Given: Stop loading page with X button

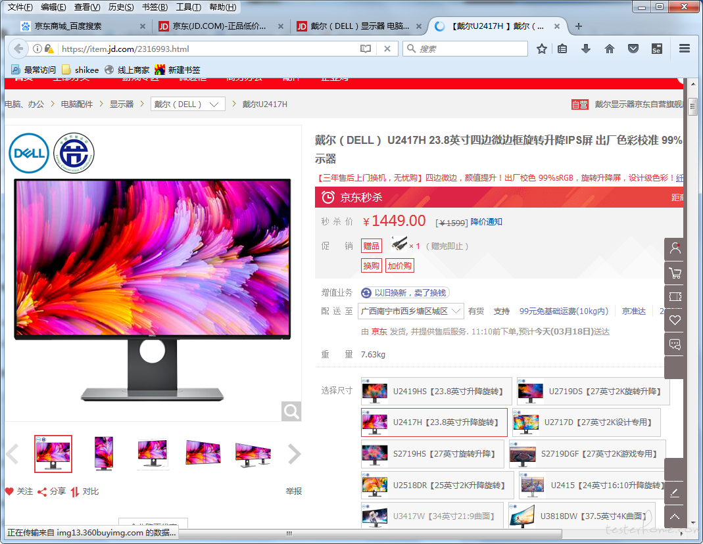Looking at the screenshot, I should click(x=387, y=49).
